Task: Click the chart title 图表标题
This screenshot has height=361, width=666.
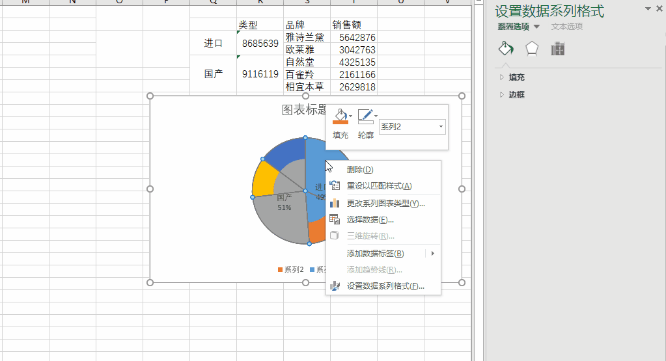Action: tap(304, 110)
